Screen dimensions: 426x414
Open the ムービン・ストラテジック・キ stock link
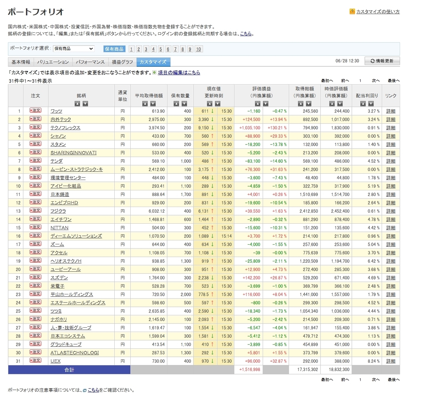pos(77,169)
